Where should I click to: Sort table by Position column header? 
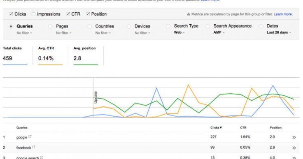click(x=275, y=127)
